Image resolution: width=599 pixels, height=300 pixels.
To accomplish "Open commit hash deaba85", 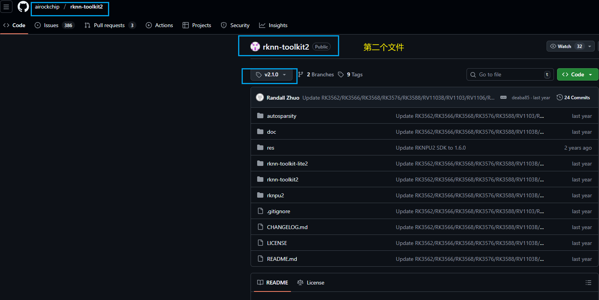I will [521, 98].
